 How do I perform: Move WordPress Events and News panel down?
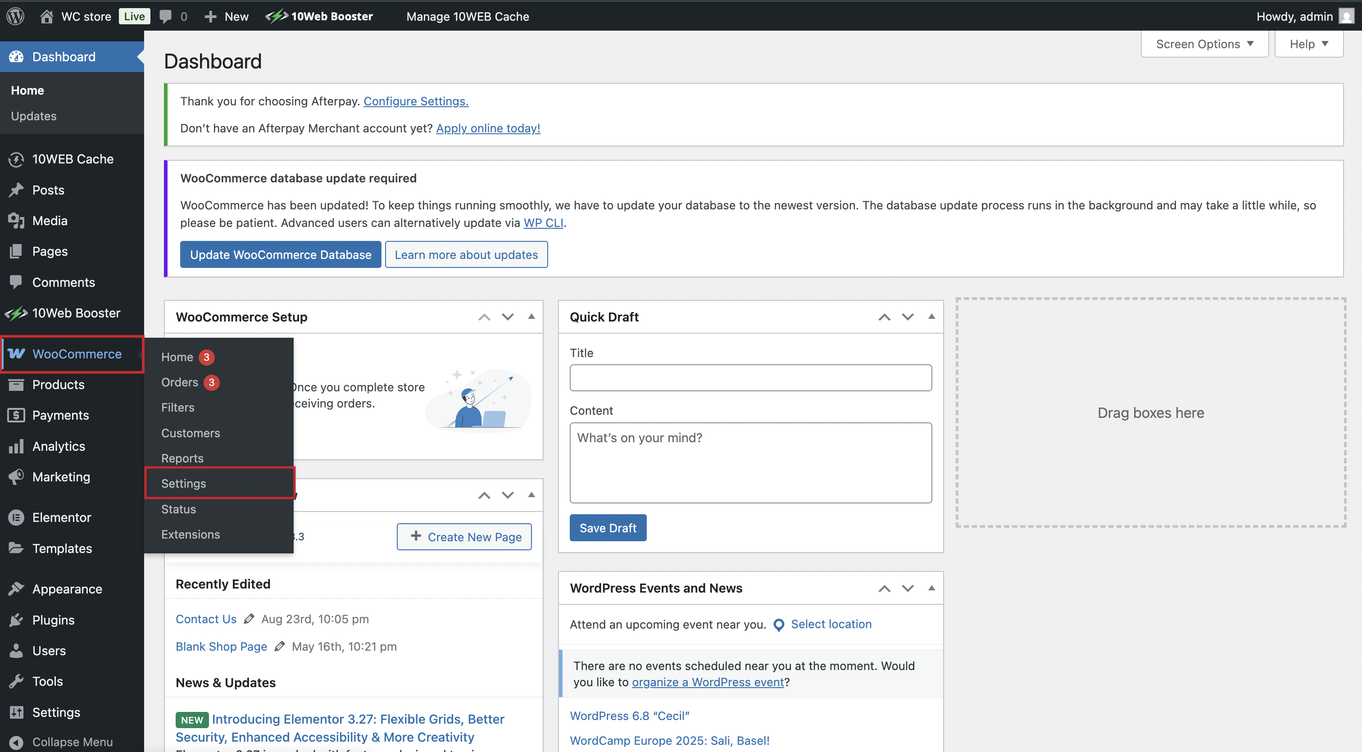(x=907, y=588)
